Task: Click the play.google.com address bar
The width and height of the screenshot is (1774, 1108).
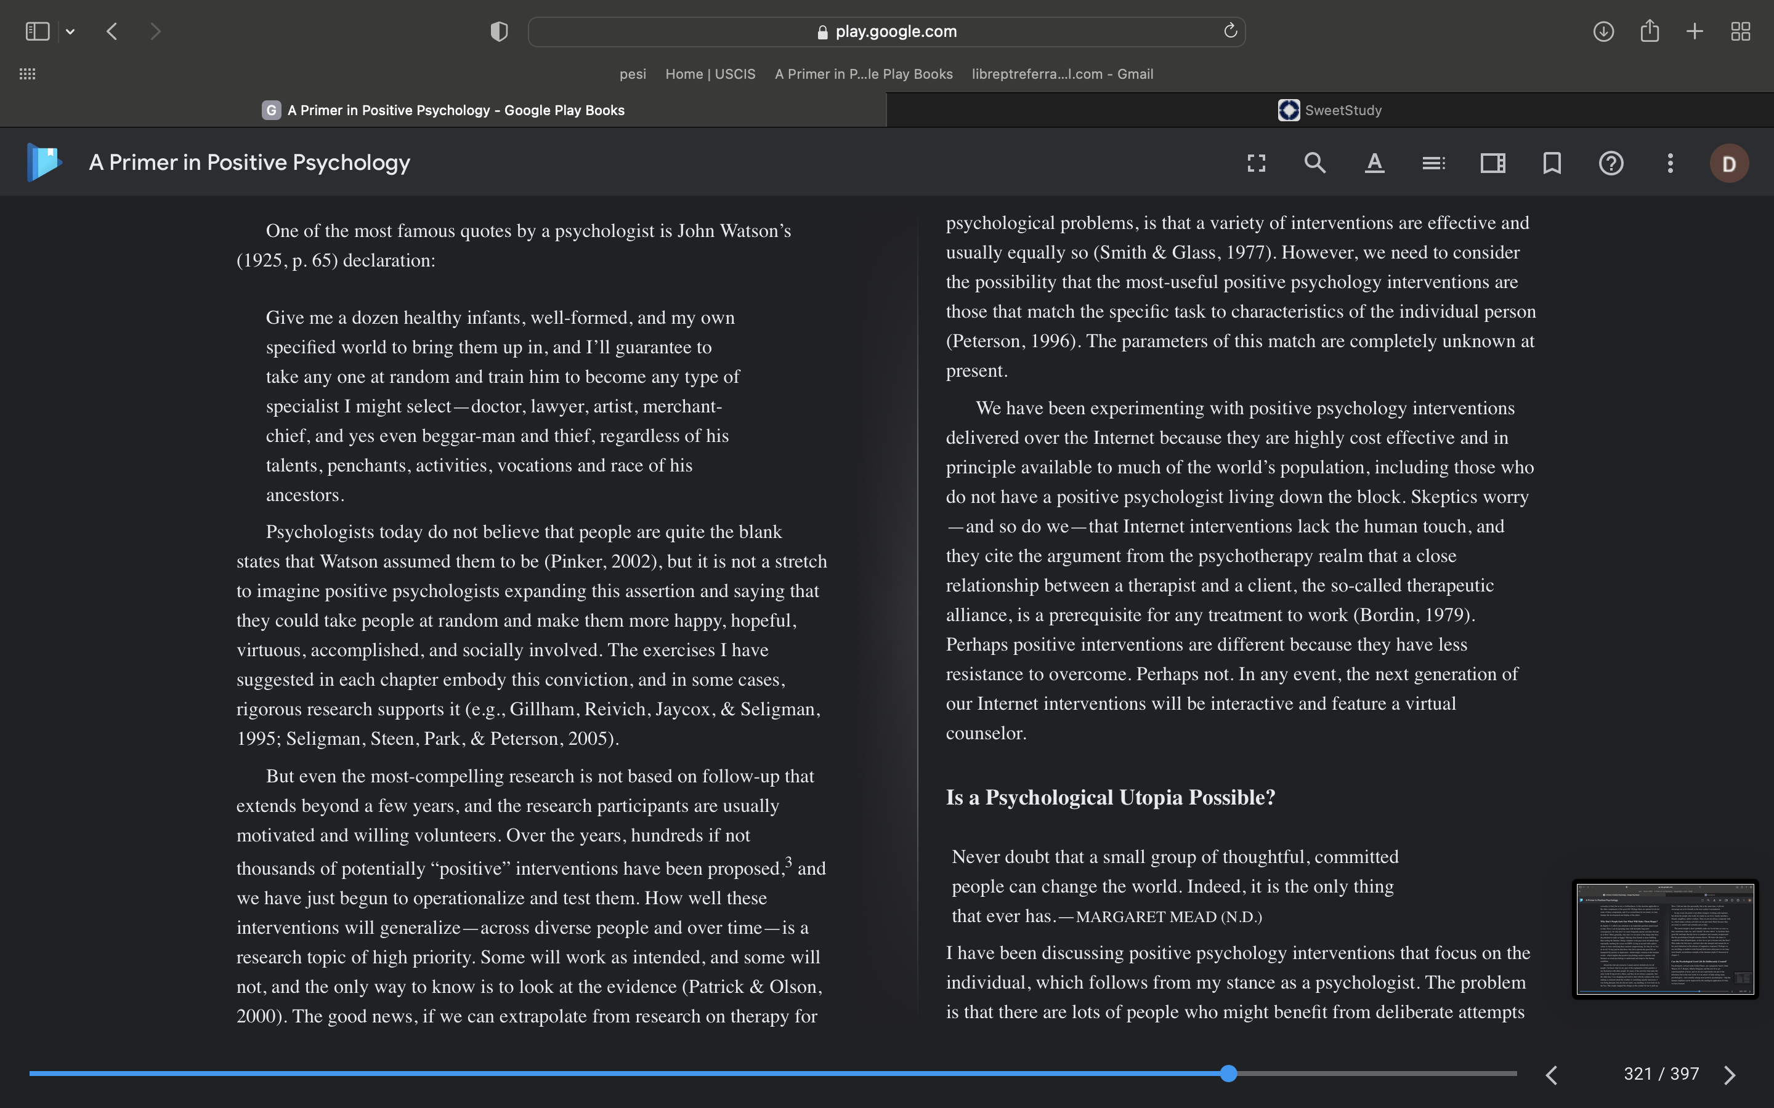Action: tap(886, 31)
